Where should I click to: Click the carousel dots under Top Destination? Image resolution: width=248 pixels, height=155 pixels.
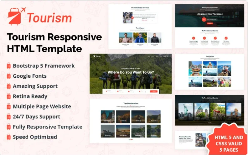[130, 139]
